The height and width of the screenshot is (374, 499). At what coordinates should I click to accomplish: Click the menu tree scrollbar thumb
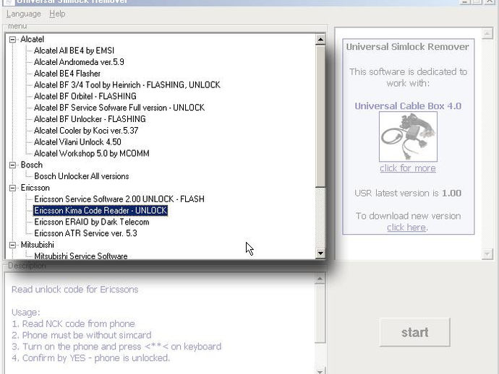coord(320,116)
